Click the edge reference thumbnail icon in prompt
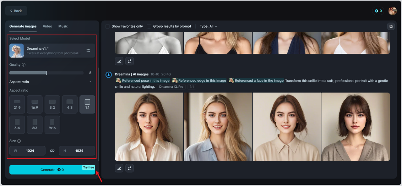The height and width of the screenshot is (186, 402). (x=175, y=81)
